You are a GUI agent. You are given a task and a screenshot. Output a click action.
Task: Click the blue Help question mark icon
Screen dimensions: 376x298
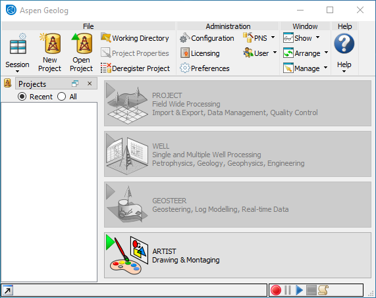click(344, 43)
